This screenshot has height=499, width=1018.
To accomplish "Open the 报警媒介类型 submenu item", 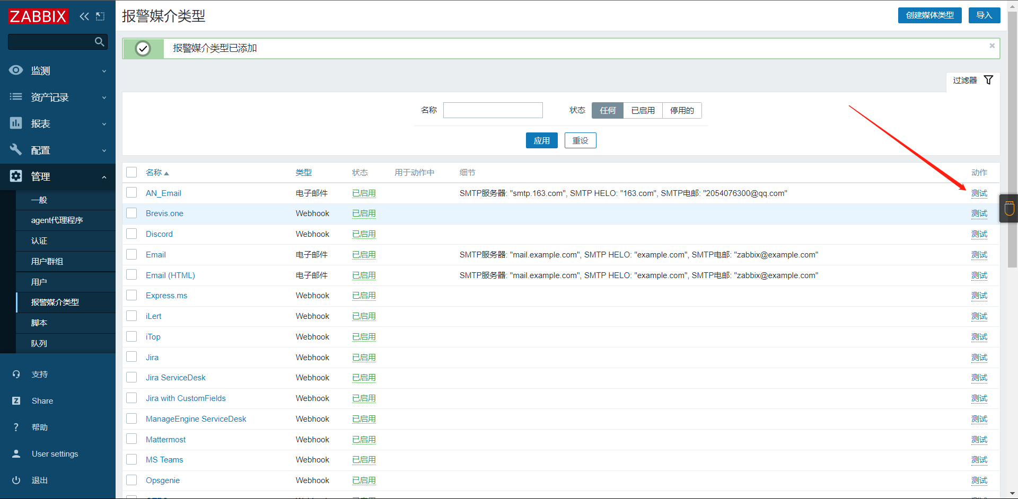I will click(x=66, y=302).
